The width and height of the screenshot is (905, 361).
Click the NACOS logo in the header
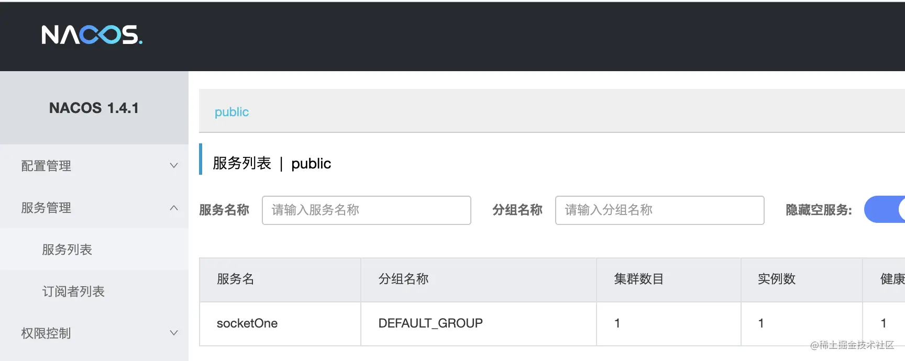pos(92,35)
